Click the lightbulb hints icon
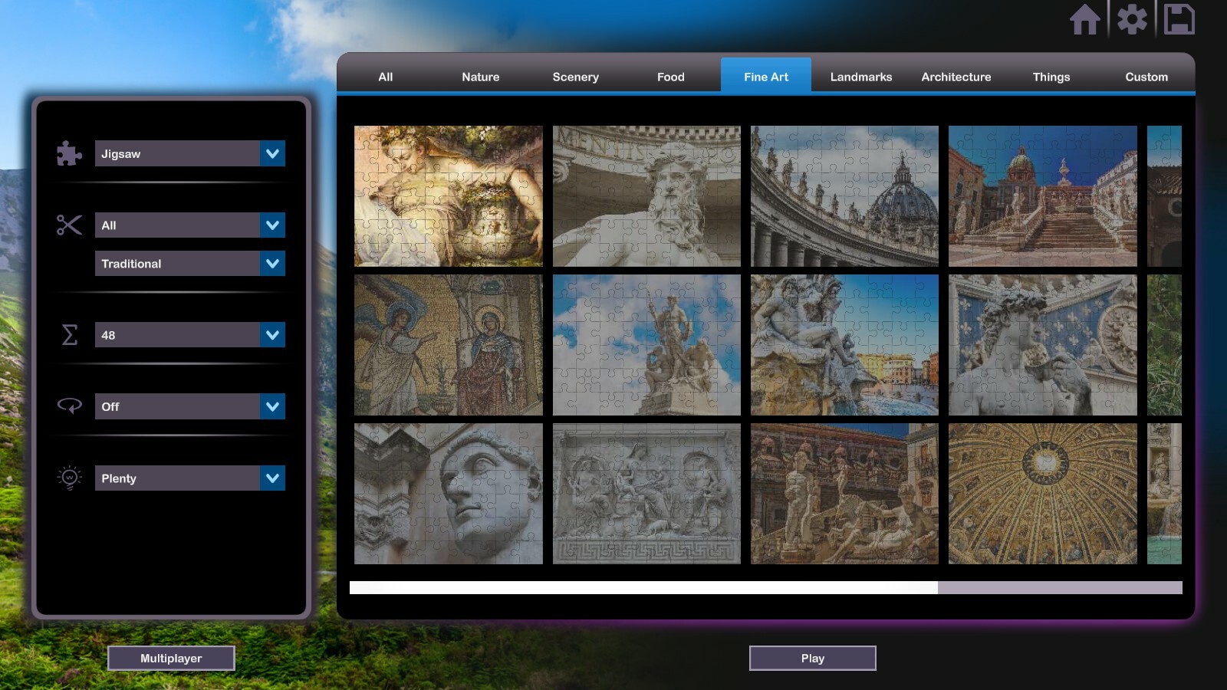Image resolution: width=1227 pixels, height=690 pixels. click(68, 478)
